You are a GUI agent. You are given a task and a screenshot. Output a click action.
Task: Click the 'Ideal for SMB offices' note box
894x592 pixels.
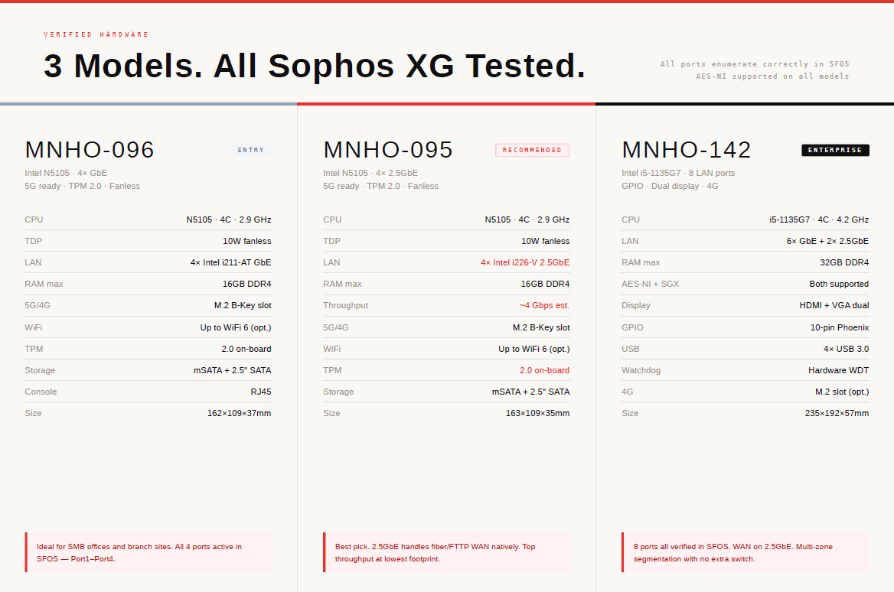[148, 552]
